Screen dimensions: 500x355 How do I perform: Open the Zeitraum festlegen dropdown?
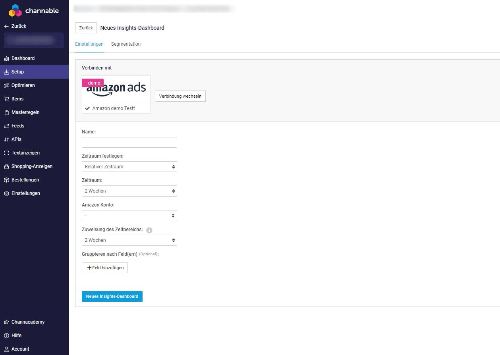click(x=129, y=167)
